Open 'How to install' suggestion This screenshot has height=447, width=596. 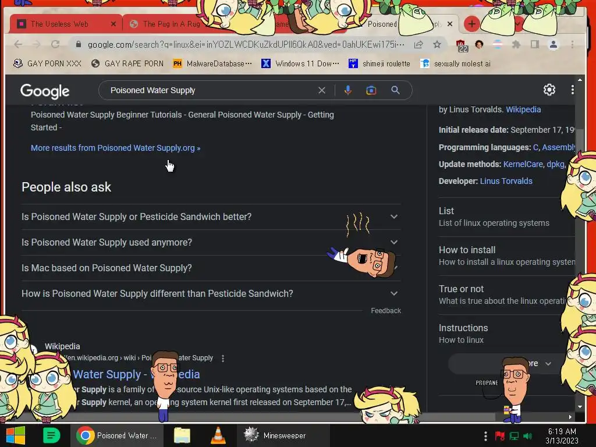[x=506, y=256]
